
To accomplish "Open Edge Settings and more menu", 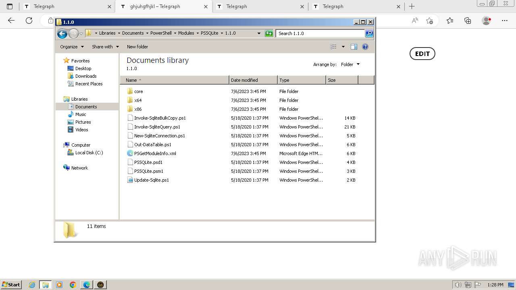I will tap(505, 21).
